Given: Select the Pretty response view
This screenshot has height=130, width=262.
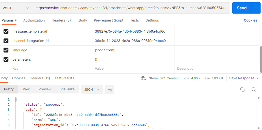Looking at the screenshot, I should point(9,89).
